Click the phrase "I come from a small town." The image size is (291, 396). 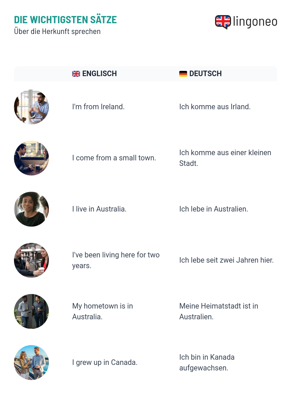point(114,158)
